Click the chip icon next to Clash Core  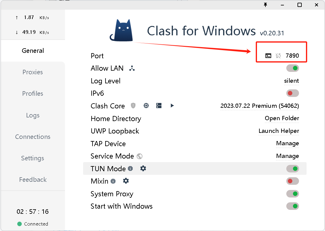click(146, 106)
